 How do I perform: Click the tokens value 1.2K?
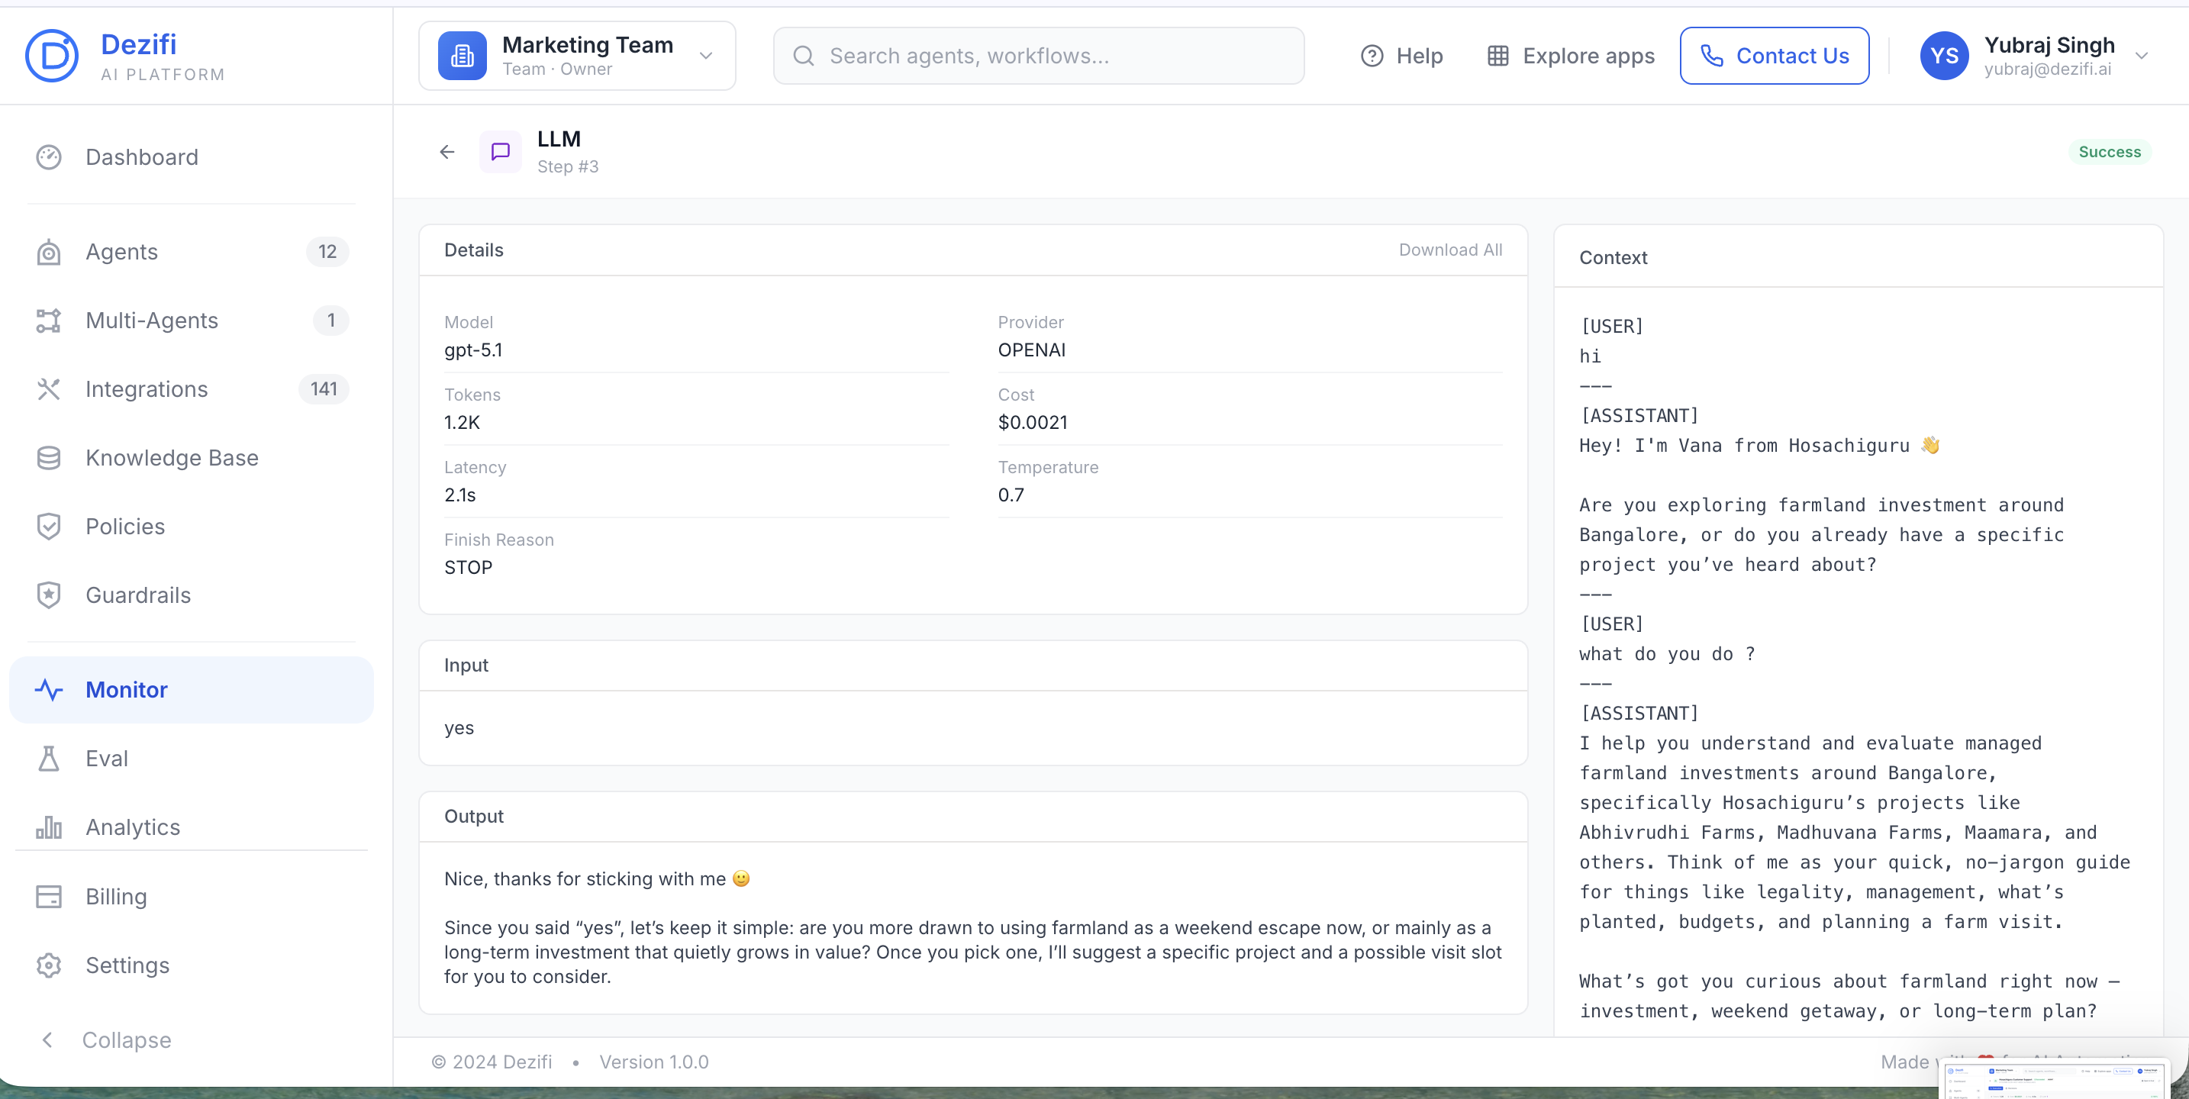[463, 423]
